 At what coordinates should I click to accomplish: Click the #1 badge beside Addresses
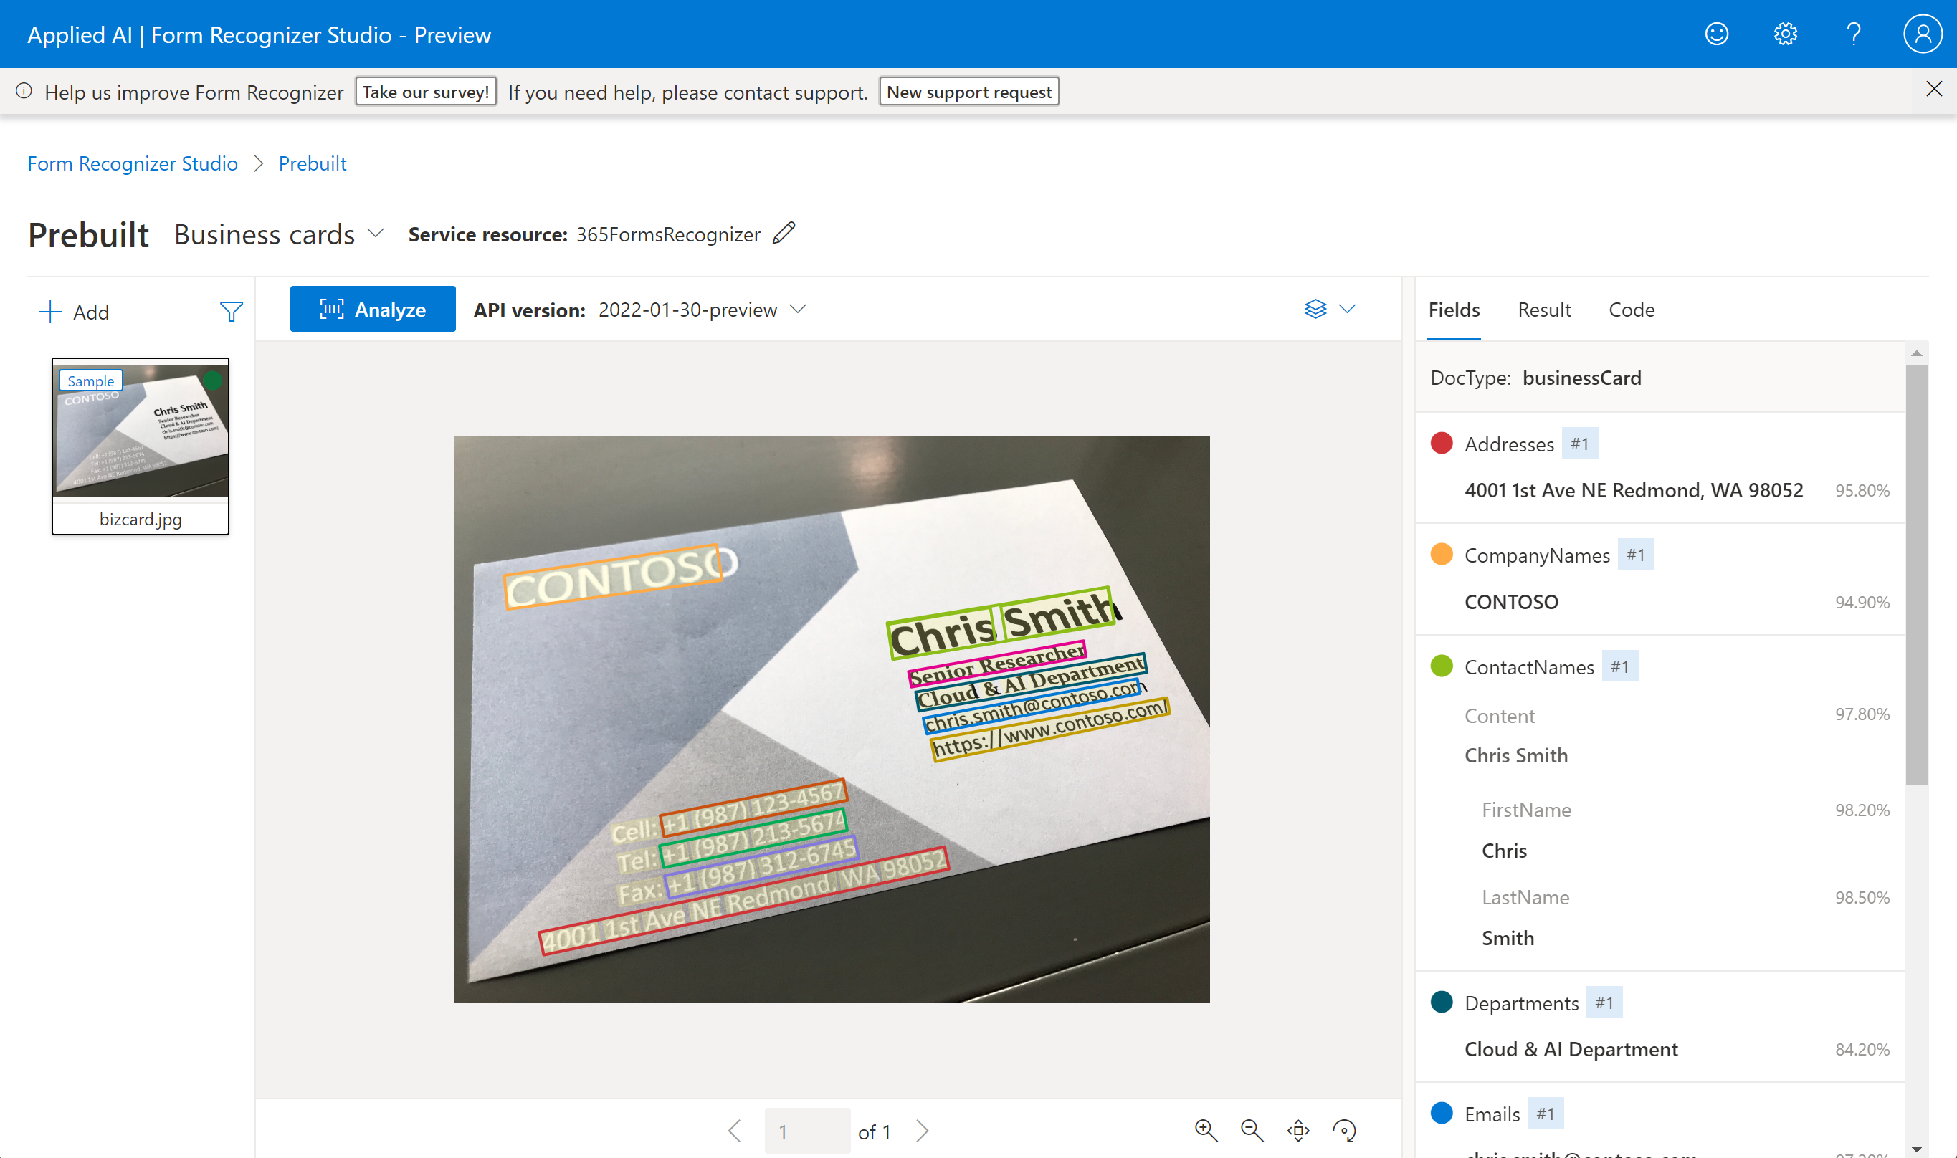1579,444
